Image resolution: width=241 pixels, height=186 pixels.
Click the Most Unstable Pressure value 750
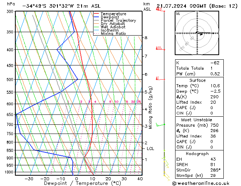[215, 125]
